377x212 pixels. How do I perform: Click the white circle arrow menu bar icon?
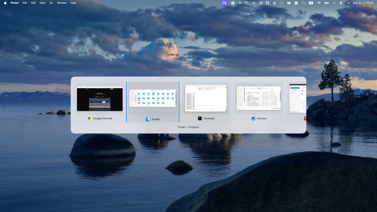[x=233, y=3]
